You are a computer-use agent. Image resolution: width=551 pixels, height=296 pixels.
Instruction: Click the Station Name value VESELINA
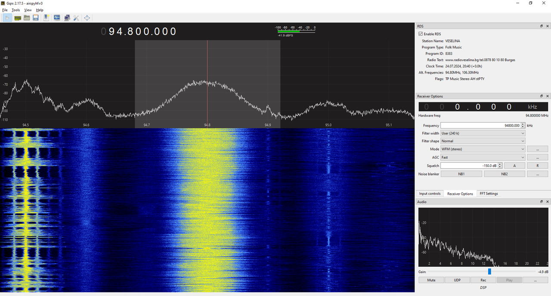click(x=453, y=41)
